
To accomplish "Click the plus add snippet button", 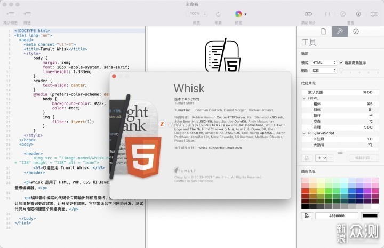I will coord(319,158).
